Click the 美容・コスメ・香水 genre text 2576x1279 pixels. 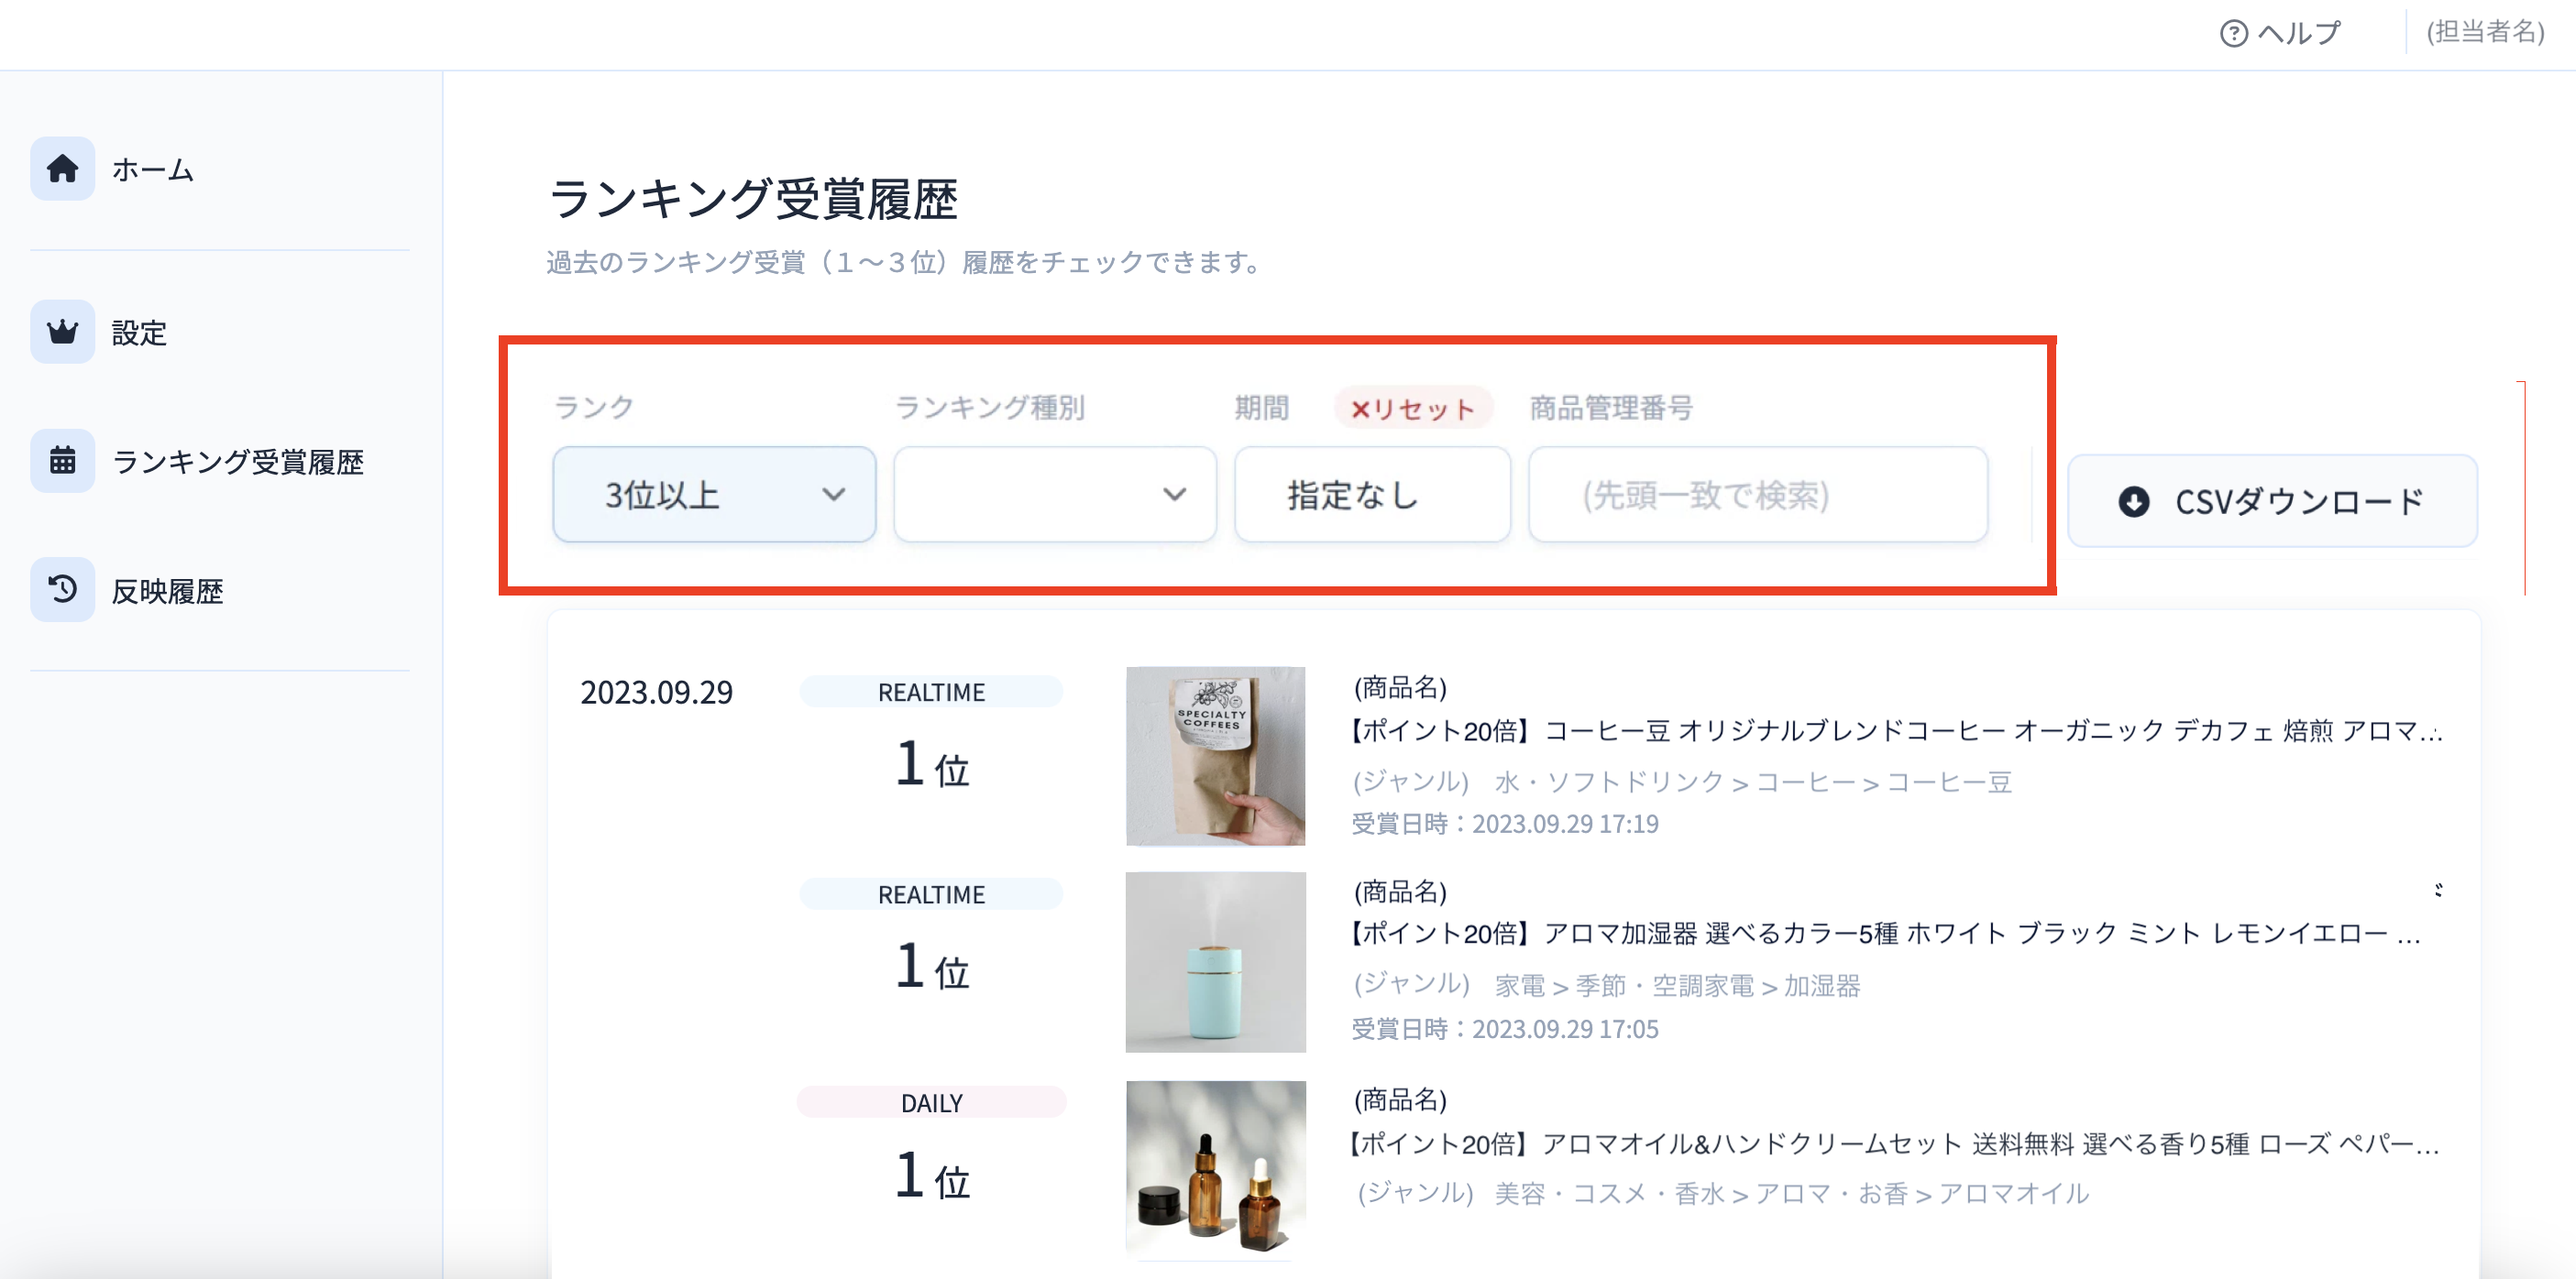click(x=1791, y=1193)
